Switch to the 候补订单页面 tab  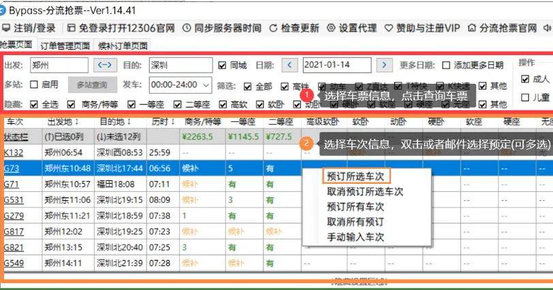pos(123,46)
